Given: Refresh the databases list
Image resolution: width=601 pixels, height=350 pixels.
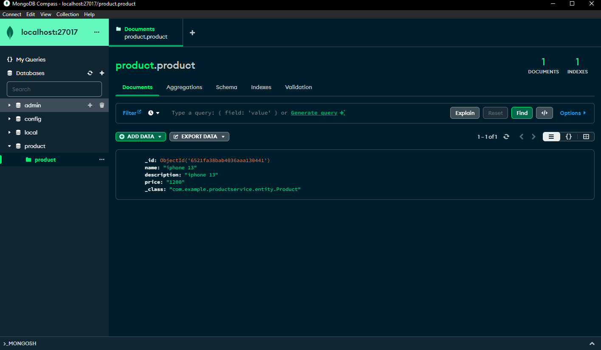Looking at the screenshot, I should pos(90,73).
